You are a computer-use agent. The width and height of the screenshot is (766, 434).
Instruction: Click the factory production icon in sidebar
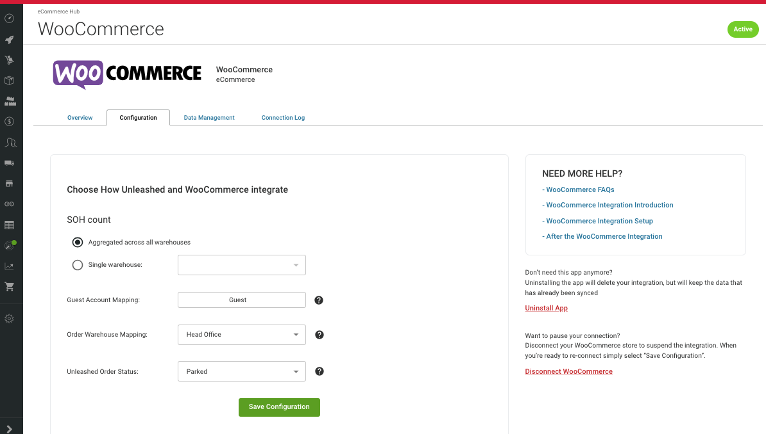(x=9, y=101)
